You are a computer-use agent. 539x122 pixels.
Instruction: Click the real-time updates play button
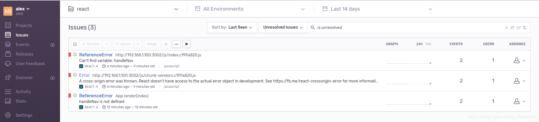coord(187,44)
